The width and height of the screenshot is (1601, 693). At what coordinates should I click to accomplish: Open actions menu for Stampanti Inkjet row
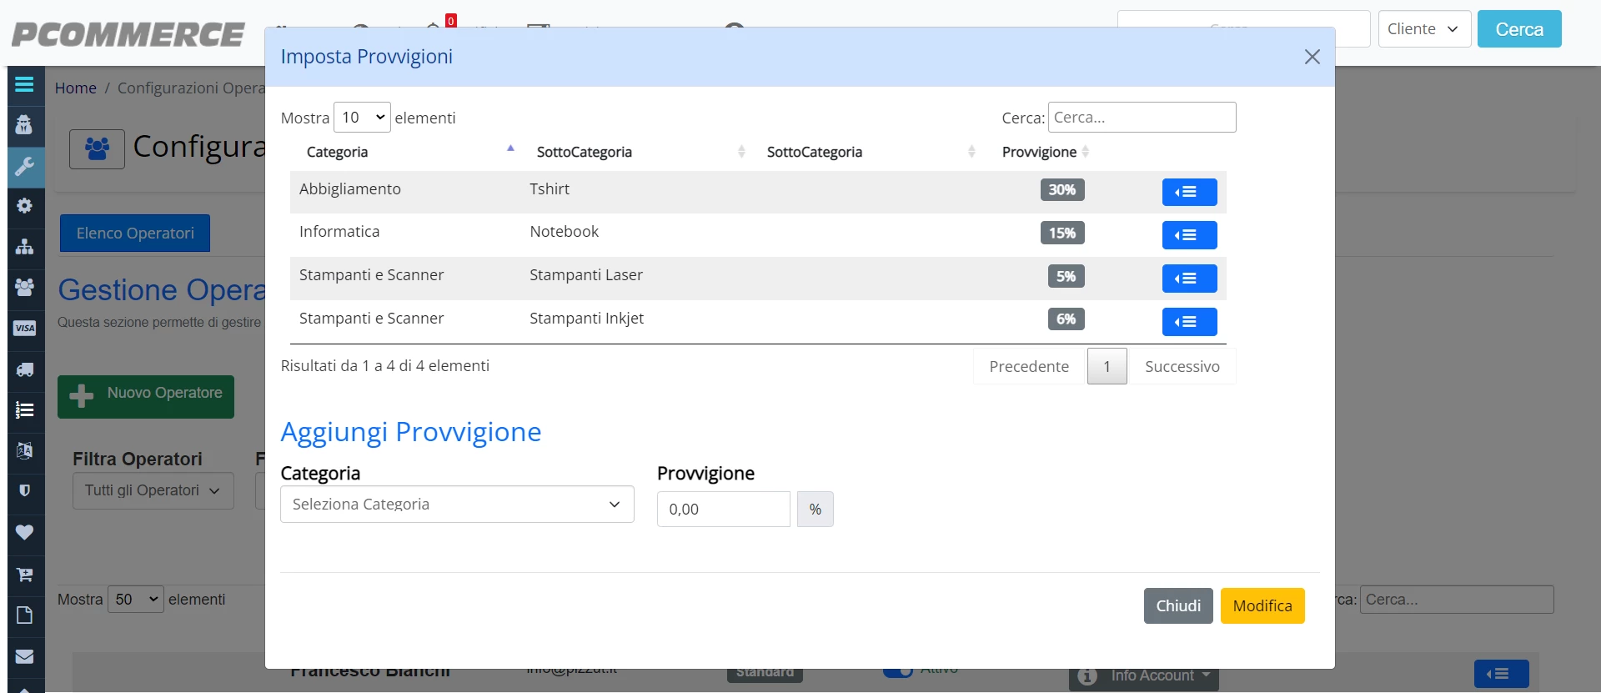[1189, 322]
